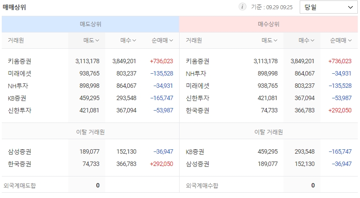
Task: Click 매수상위 NH투자 매수 value 864,067
Action: pos(305,73)
